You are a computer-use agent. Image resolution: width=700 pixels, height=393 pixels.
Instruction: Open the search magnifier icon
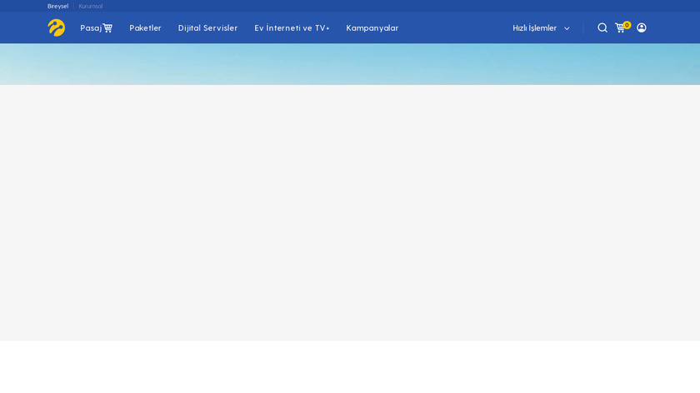pos(602,27)
